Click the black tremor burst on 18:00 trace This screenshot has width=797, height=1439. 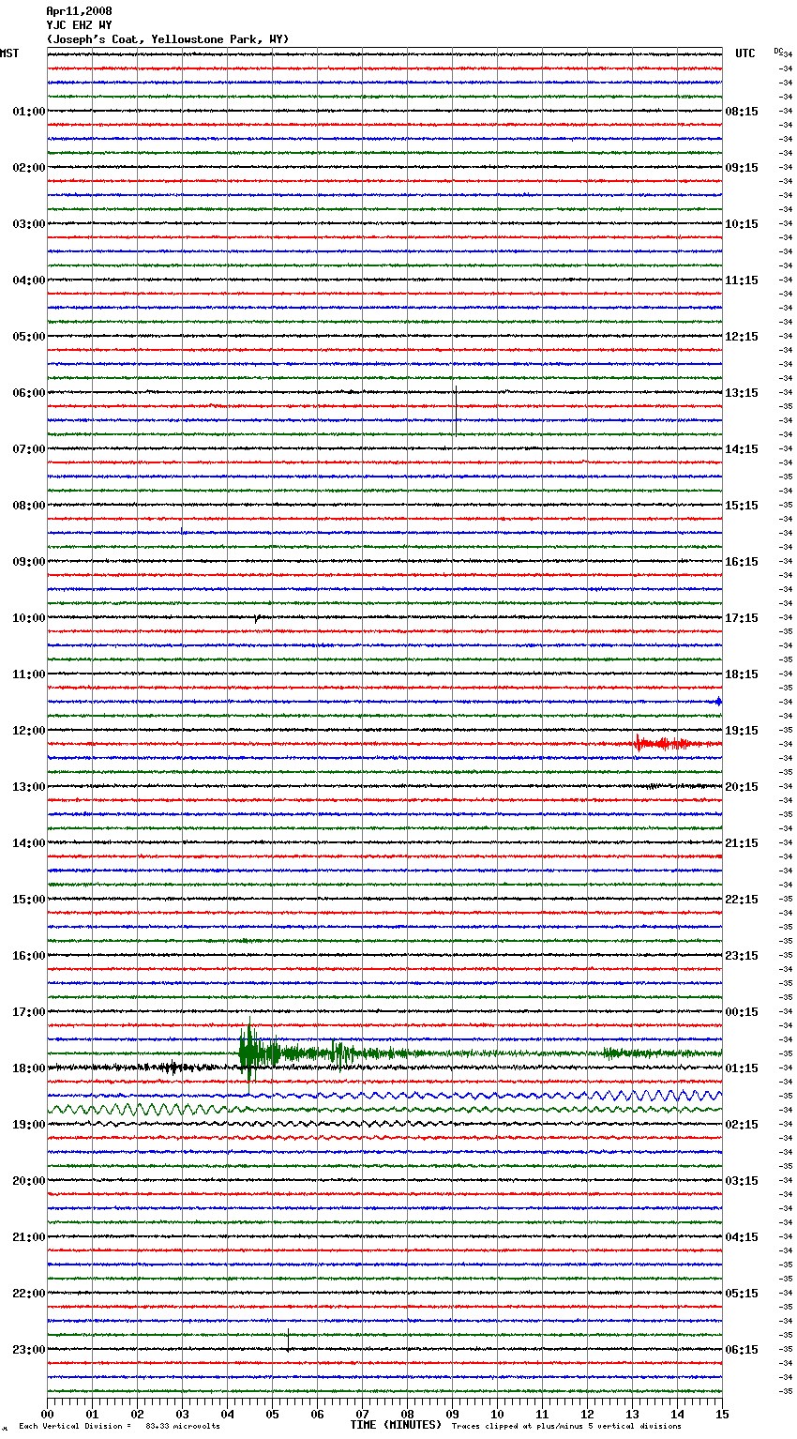(172, 1068)
